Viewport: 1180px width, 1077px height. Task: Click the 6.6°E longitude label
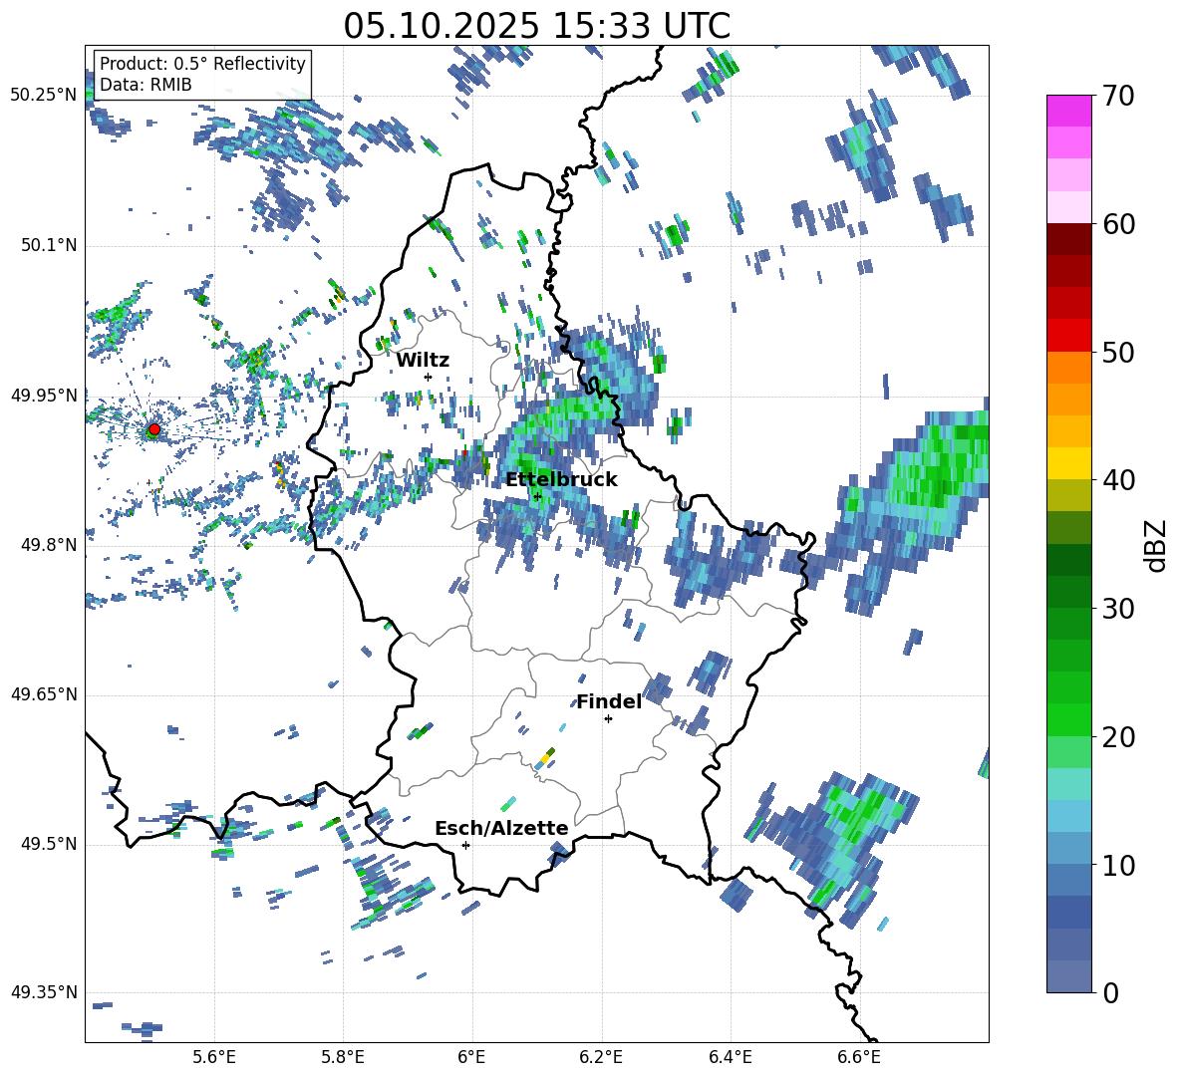tap(859, 1057)
